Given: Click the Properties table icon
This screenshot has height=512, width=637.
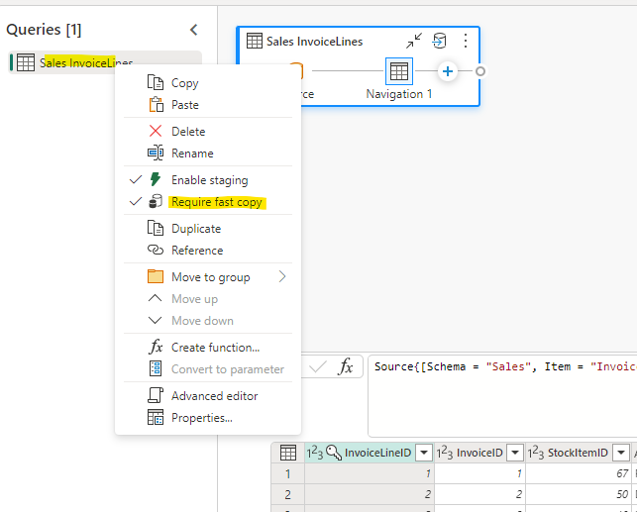Looking at the screenshot, I should tap(156, 417).
